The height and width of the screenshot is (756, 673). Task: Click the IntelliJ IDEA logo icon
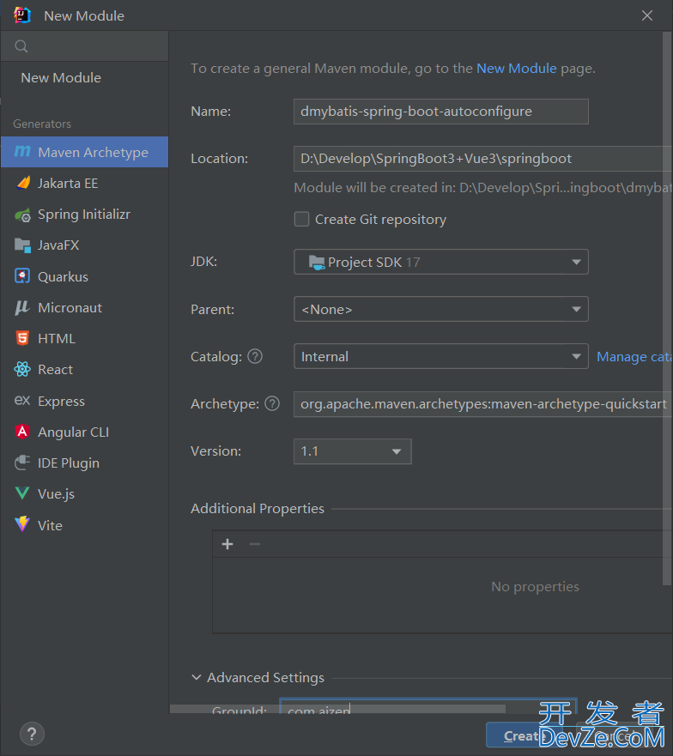click(x=22, y=15)
